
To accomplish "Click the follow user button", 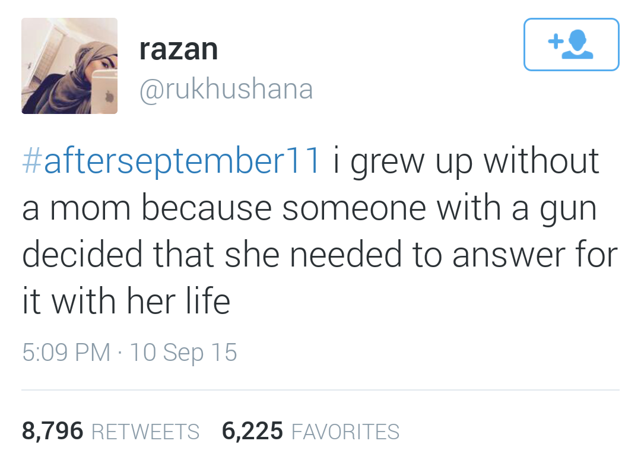I will coord(571,45).
